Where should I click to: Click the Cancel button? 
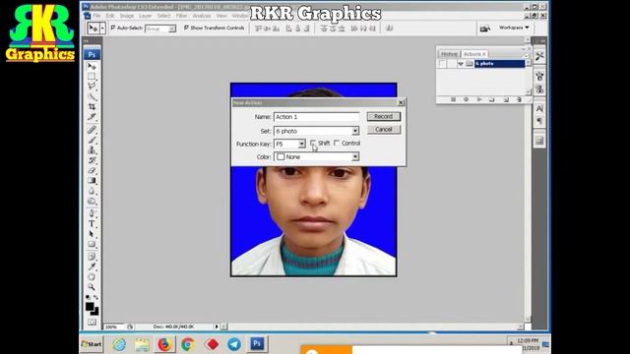tap(384, 129)
